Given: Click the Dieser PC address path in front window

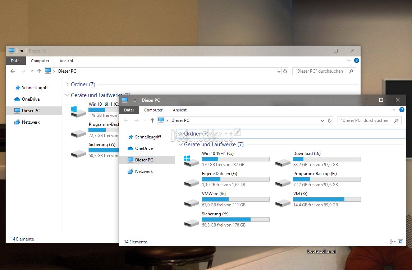Looking at the screenshot, I should (x=180, y=120).
